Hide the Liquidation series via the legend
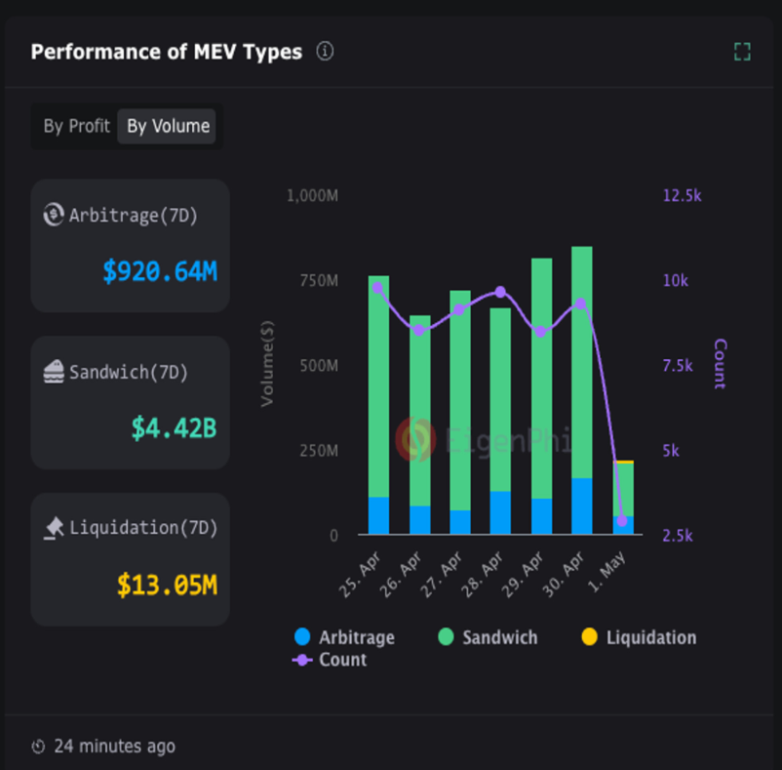Viewport: 782px width, 770px height. click(639, 637)
